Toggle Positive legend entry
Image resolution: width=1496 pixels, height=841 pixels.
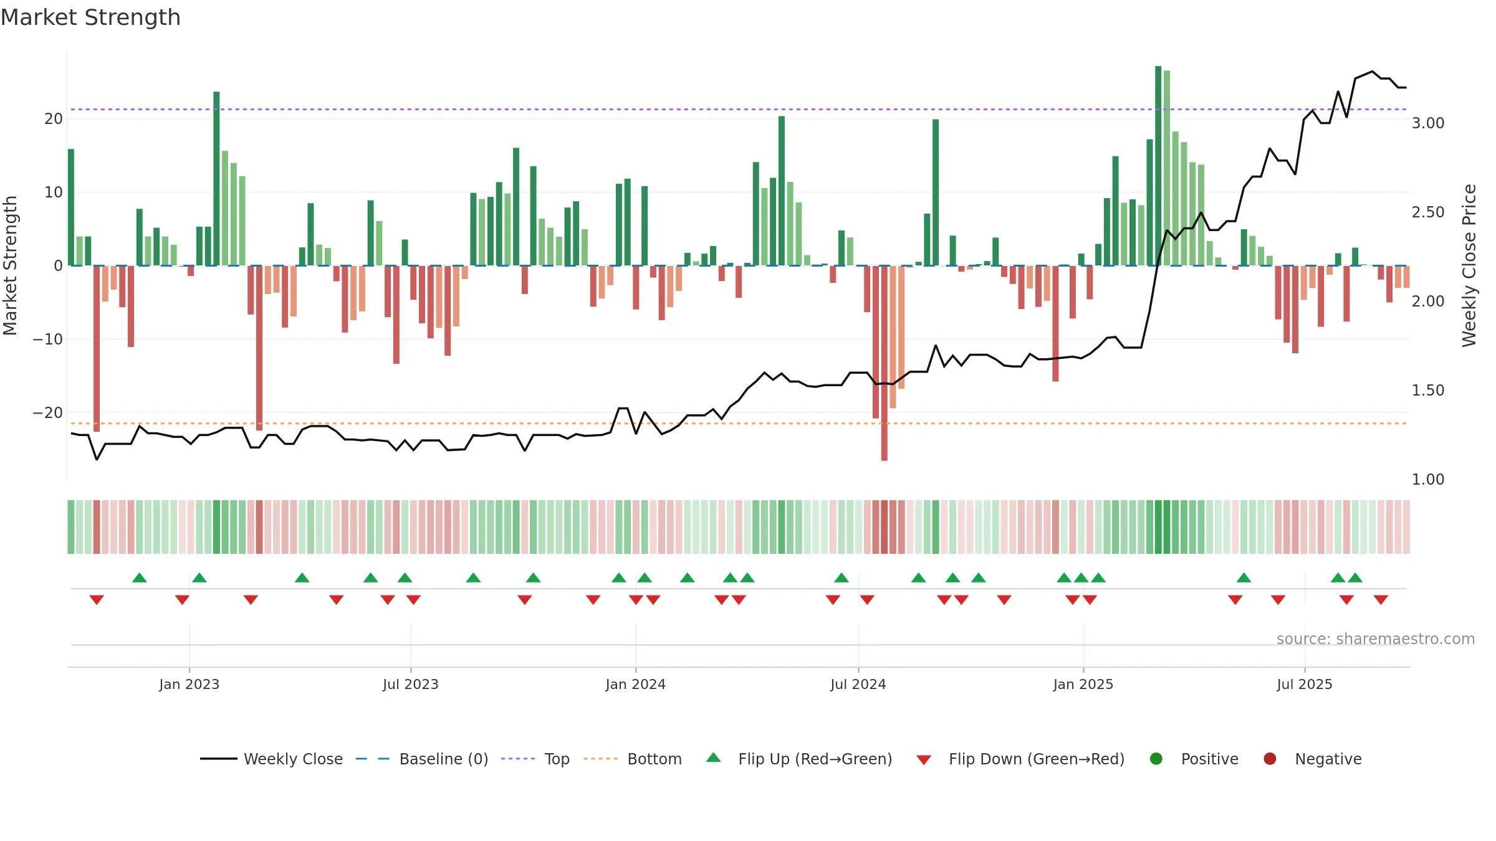tap(1194, 759)
